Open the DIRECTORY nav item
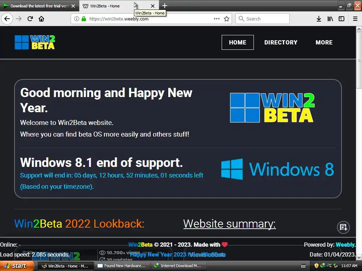This screenshot has height=271, width=362. point(281,42)
